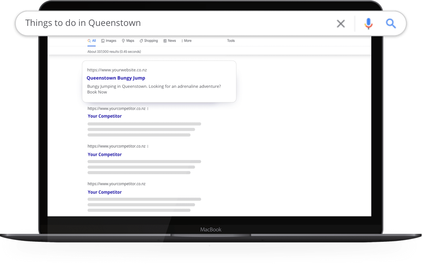Open the third Your Competitor result title
The height and width of the screenshot is (264, 422).
pos(105,192)
